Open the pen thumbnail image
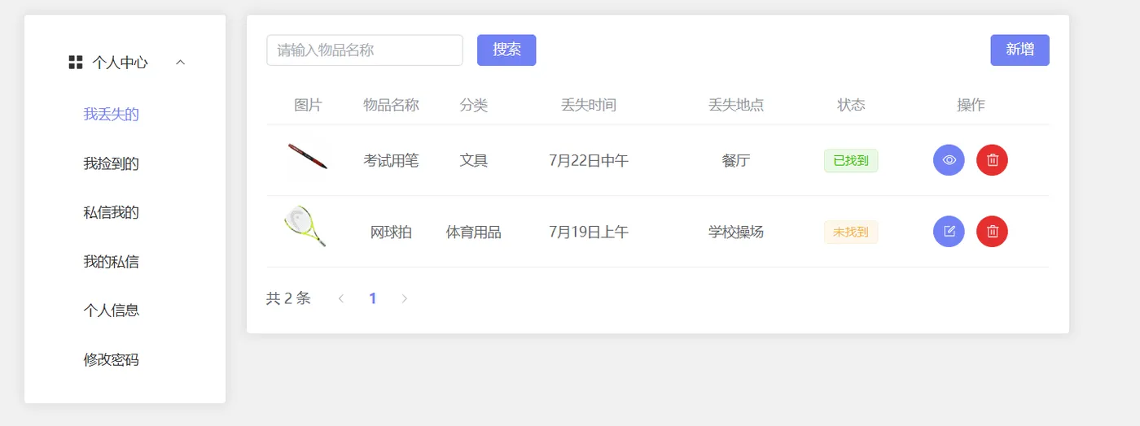This screenshot has width=1140, height=426. pos(308,156)
